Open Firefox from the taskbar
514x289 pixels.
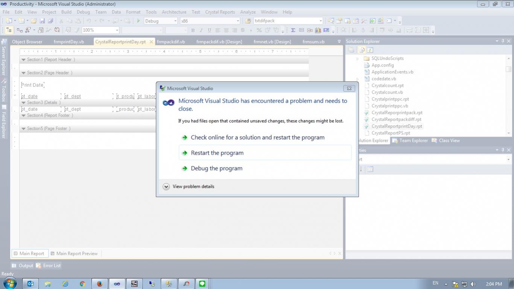coord(99,284)
